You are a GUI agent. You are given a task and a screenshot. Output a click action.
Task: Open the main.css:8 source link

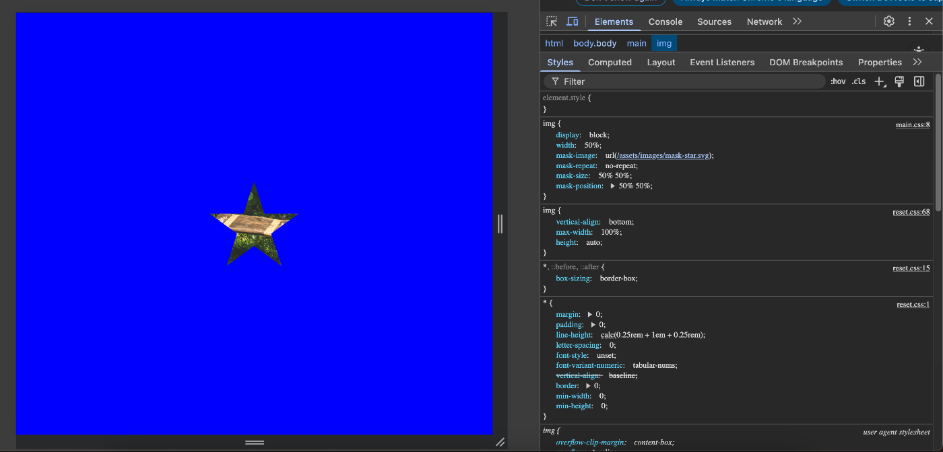(x=913, y=124)
